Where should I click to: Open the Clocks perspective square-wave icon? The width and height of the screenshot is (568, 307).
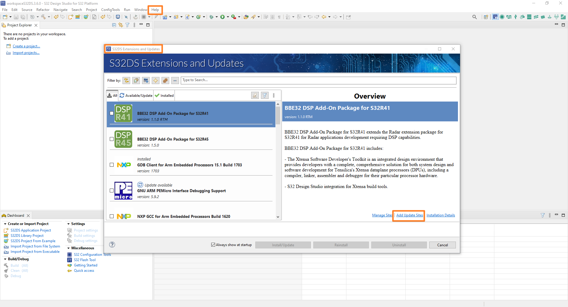(x=509, y=17)
